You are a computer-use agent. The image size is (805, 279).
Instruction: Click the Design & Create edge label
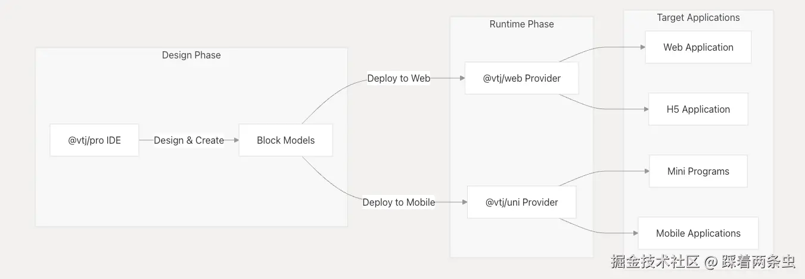click(189, 140)
